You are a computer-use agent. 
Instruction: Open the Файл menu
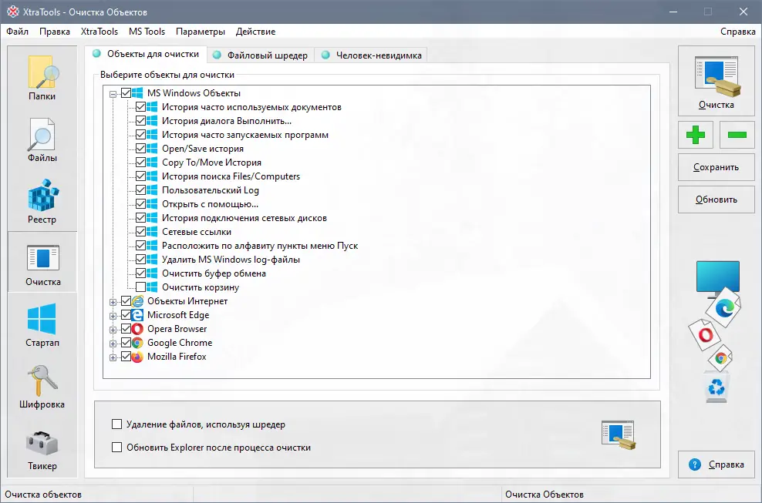click(x=18, y=32)
